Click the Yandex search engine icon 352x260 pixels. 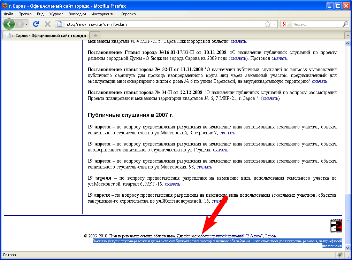pyautogui.click(x=284, y=24)
